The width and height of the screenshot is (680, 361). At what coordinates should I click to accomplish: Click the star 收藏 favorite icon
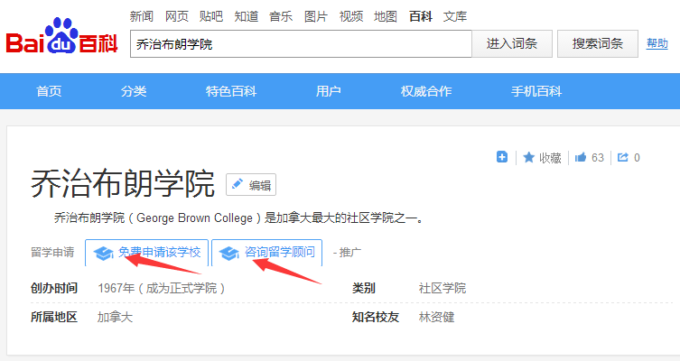click(x=528, y=157)
